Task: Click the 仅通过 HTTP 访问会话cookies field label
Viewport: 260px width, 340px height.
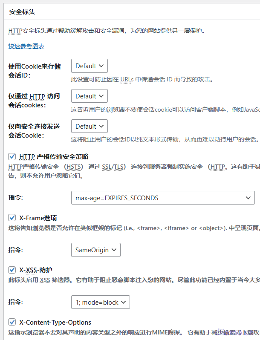Action: [x=34, y=101]
